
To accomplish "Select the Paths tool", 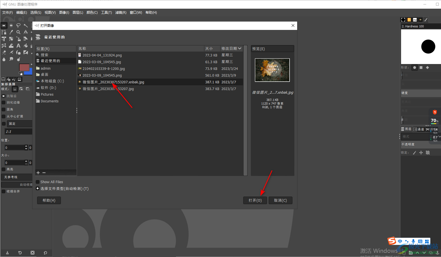I will [x=4, y=32].
